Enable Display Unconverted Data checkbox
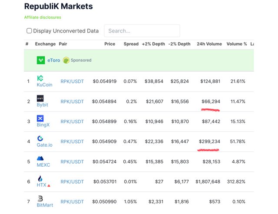The image size is (278, 214). pyautogui.click(x=29, y=31)
